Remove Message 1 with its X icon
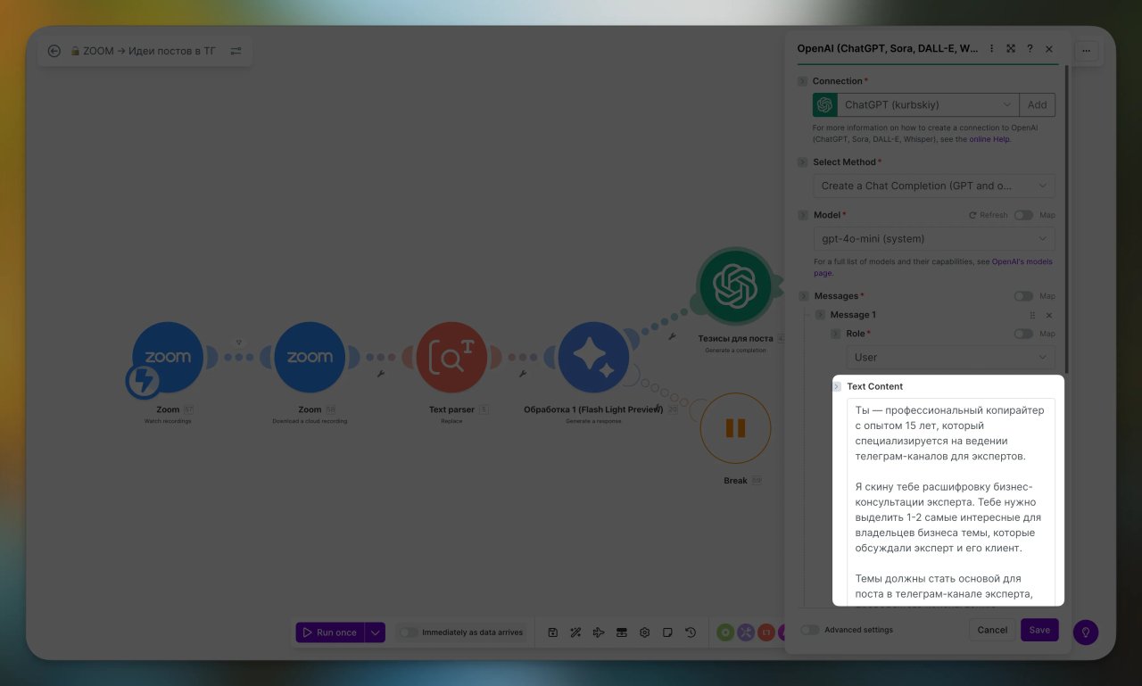Viewport: 1142px width, 686px height. click(1049, 315)
